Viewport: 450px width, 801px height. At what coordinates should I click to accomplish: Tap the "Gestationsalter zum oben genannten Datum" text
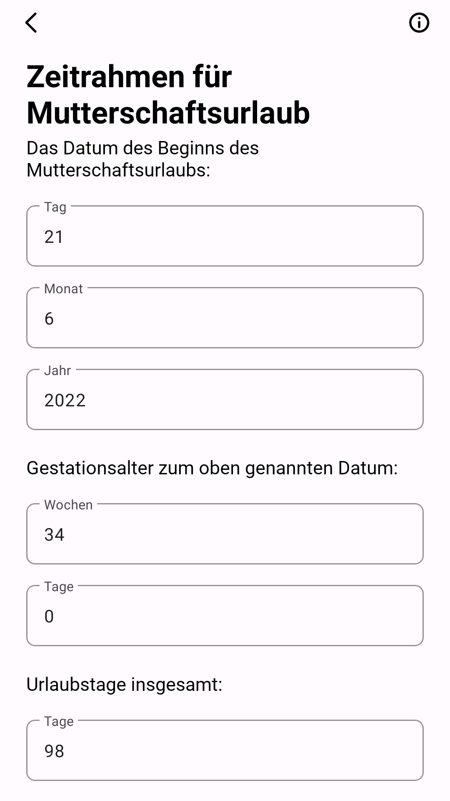click(212, 468)
